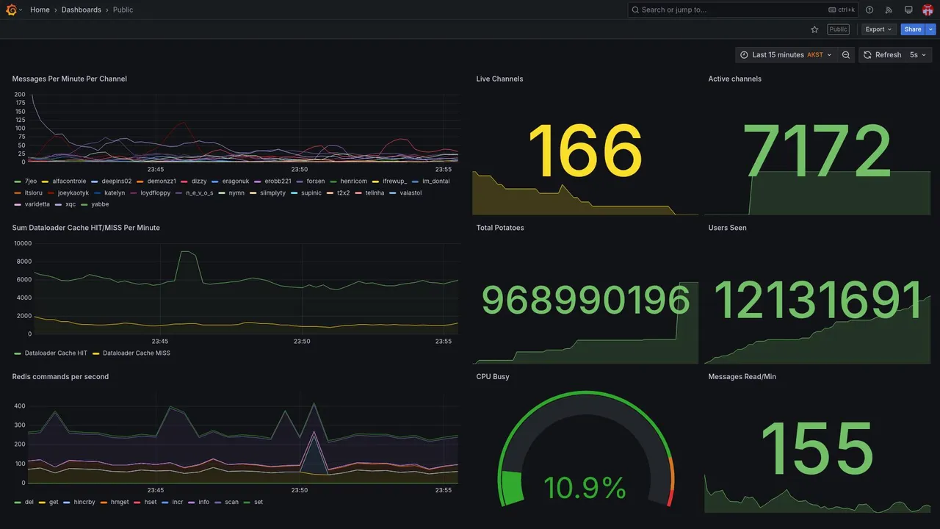The height and width of the screenshot is (529, 940).
Task: Open the Export dropdown menu
Action: click(x=879, y=29)
